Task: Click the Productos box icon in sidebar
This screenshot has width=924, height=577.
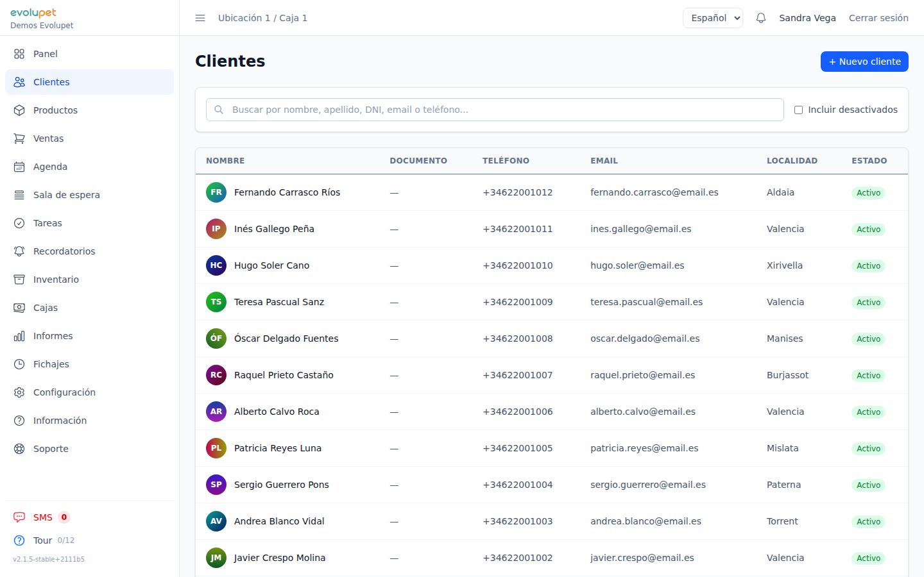Action: (19, 110)
